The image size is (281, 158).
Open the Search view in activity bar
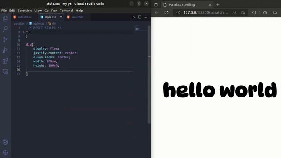pos(5,29)
